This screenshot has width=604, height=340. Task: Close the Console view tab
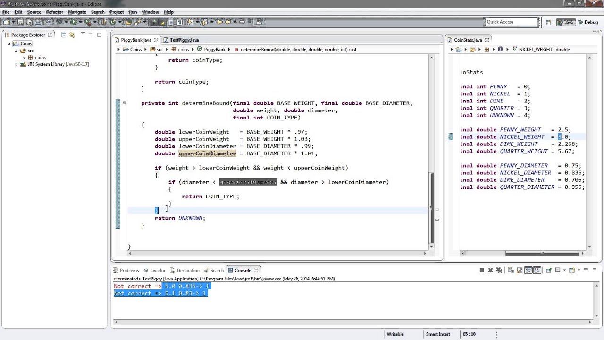(x=256, y=270)
